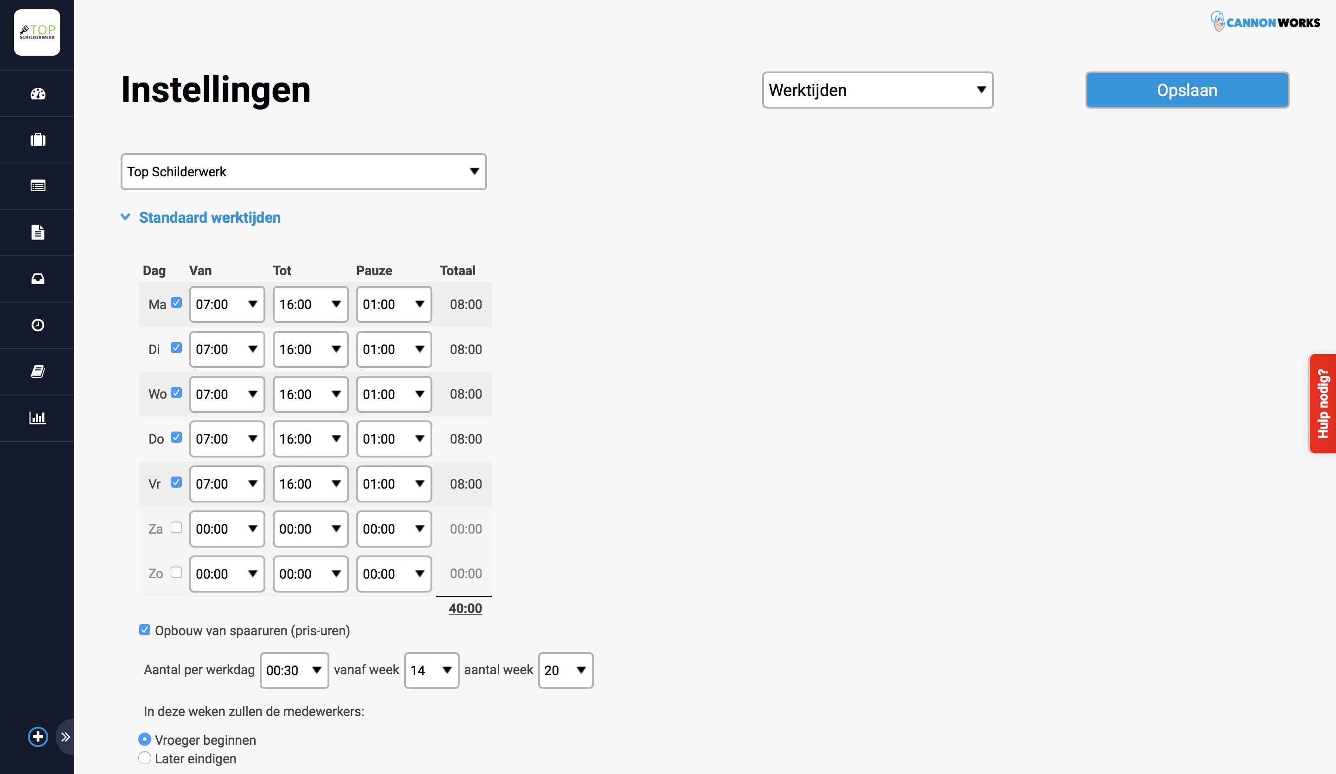Open the inbox tray sidebar icon
This screenshot has height=774, width=1336.
[x=38, y=279]
